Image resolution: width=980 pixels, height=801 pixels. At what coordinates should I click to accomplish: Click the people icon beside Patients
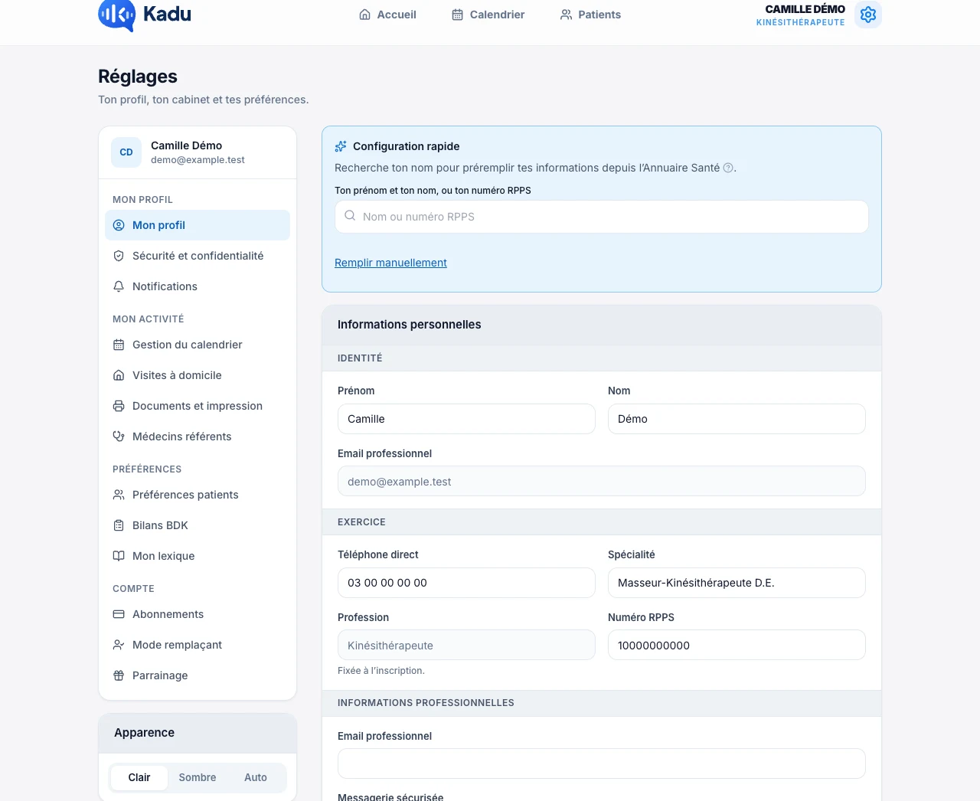567,15
